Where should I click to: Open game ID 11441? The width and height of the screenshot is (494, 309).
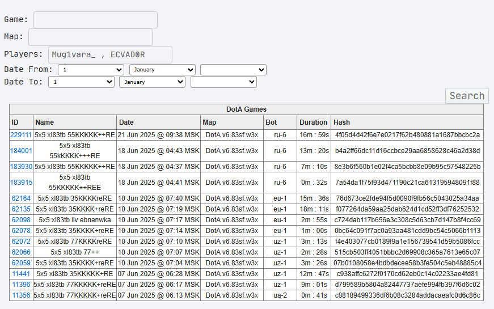tap(21, 274)
